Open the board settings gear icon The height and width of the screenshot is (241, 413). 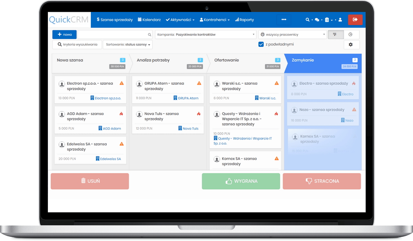tap(352, 44)
